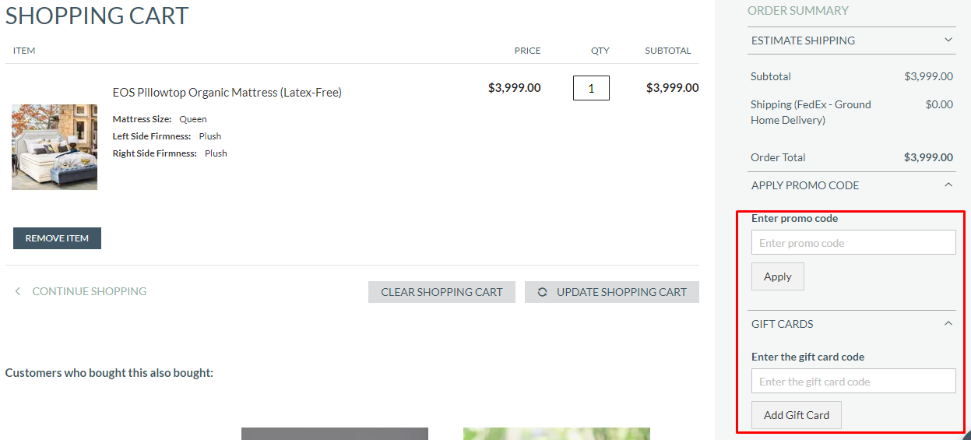Click the ITEM column header
The height and width of the screenshot is (440, 971).
(x=24, y=51)
